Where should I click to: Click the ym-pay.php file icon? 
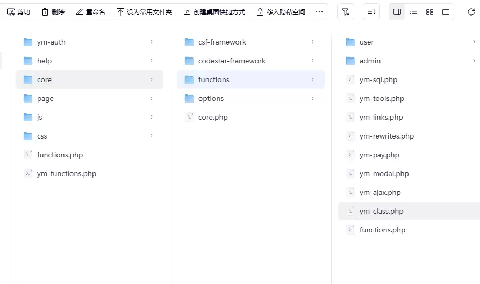click(350, 155)
